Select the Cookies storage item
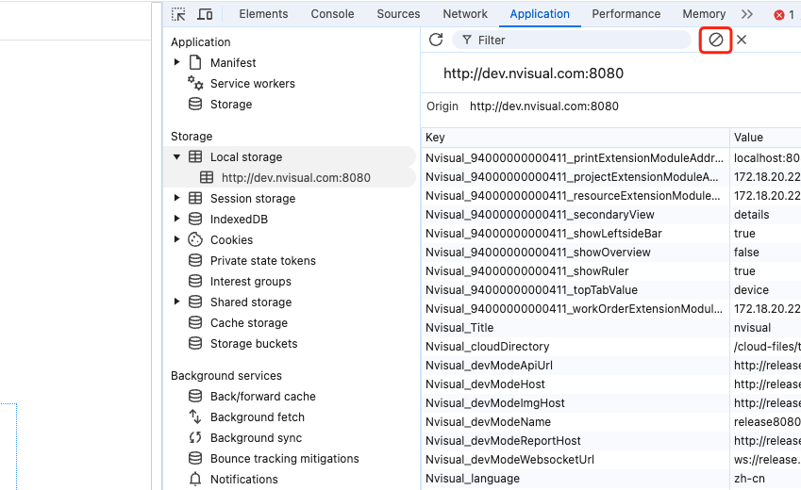The height and width of the screenshot is (490, 801). (x=231, y=240)
